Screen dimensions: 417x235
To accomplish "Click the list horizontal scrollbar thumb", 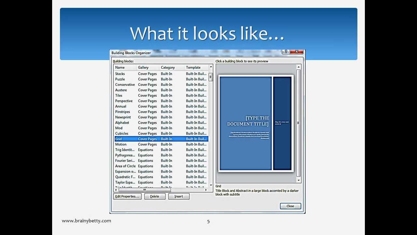I will [145, 190].
